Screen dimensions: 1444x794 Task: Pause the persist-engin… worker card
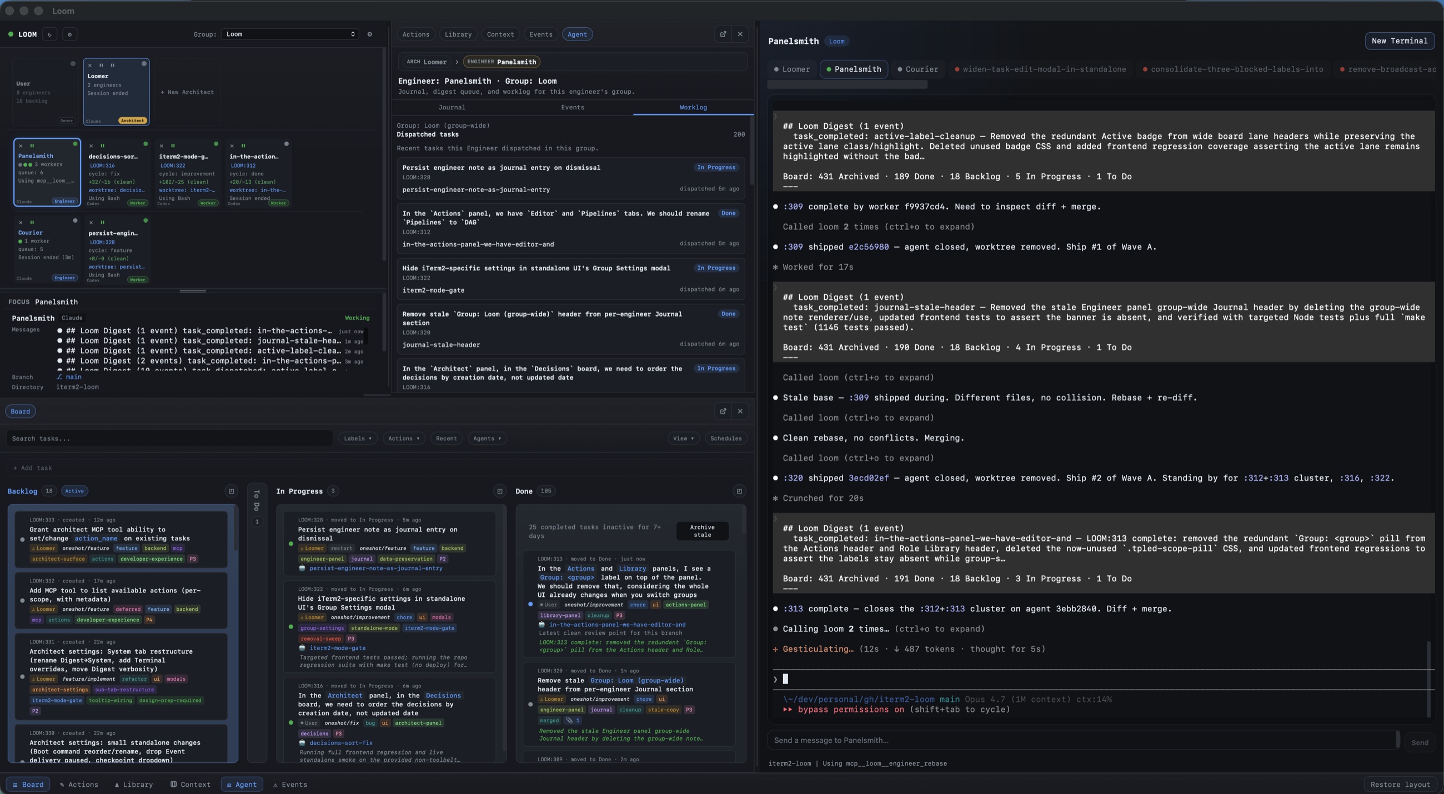[x=103, y=223]
